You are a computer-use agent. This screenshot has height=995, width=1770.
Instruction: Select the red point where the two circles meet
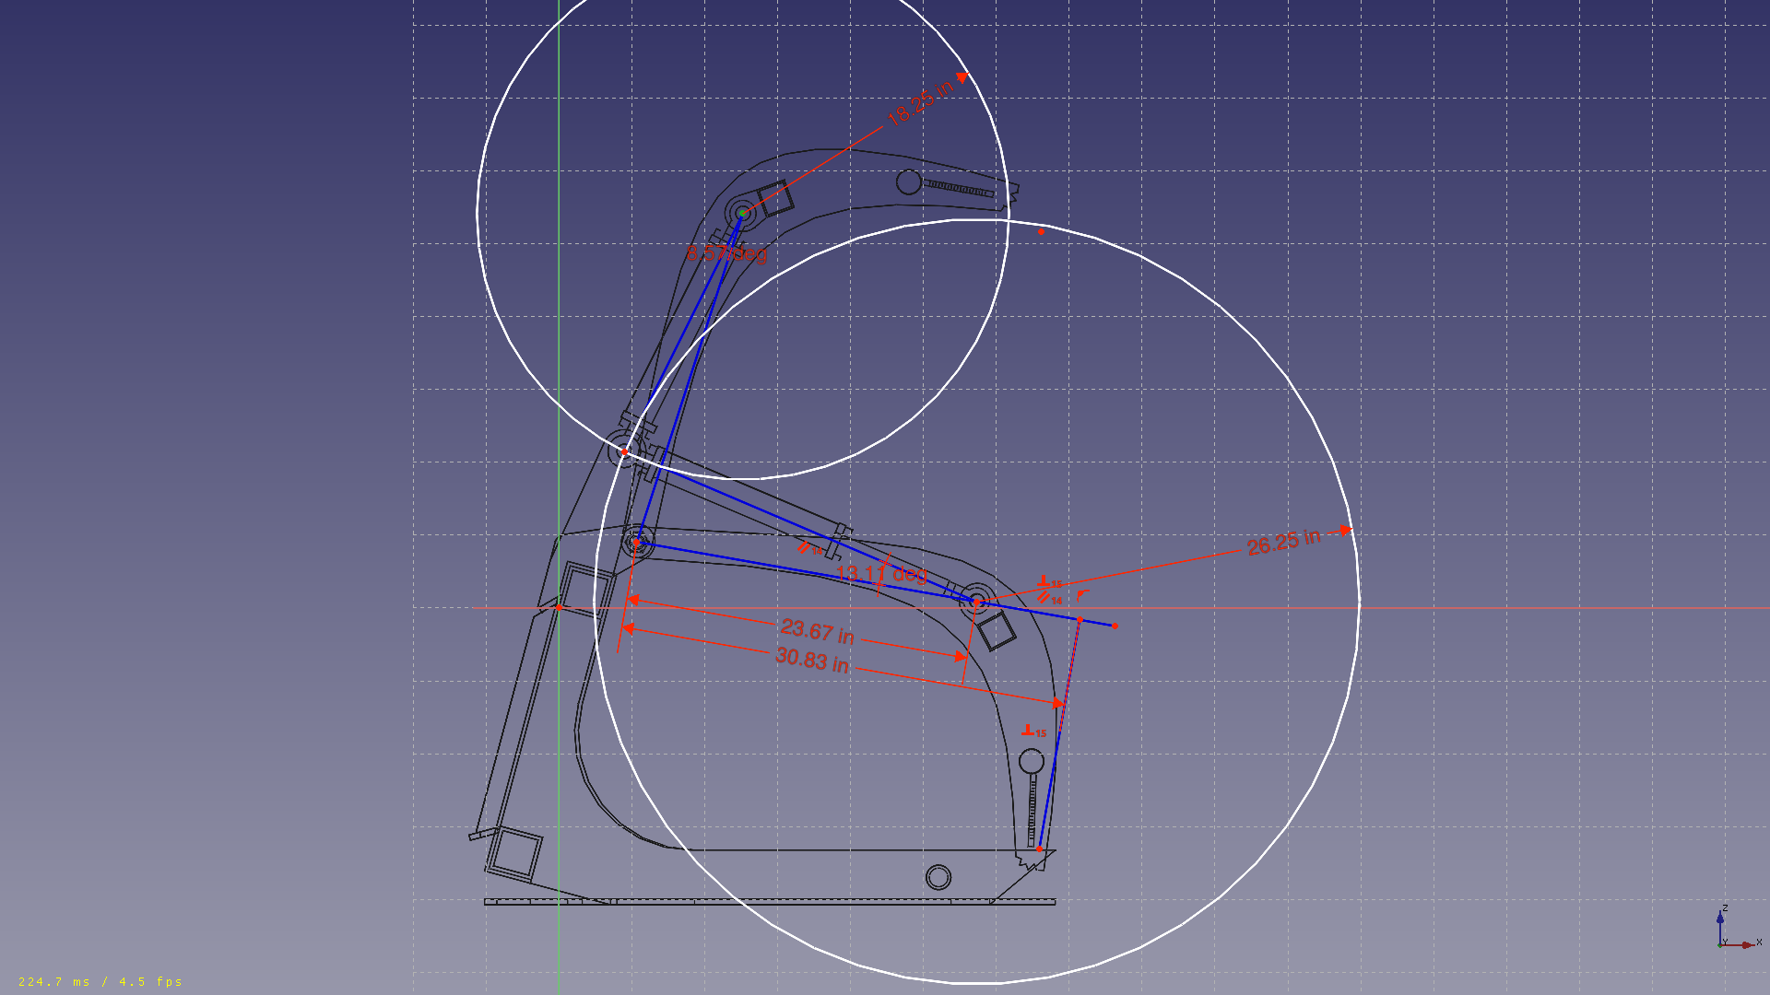coord(624,451)
